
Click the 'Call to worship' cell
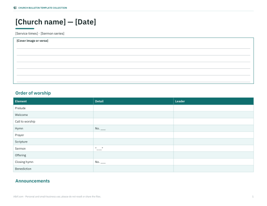click(x=53, y=122)
